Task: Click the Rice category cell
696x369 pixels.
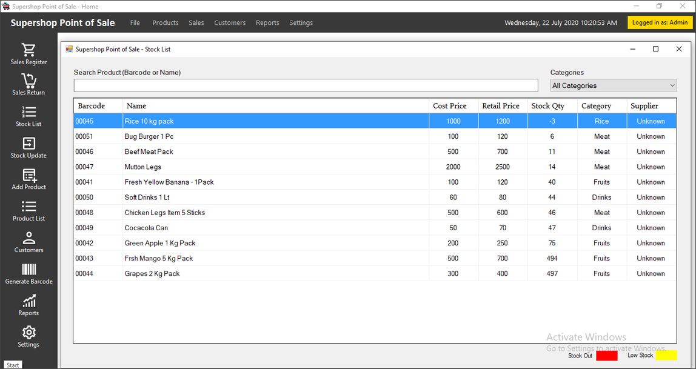Action: click(602, 121)
